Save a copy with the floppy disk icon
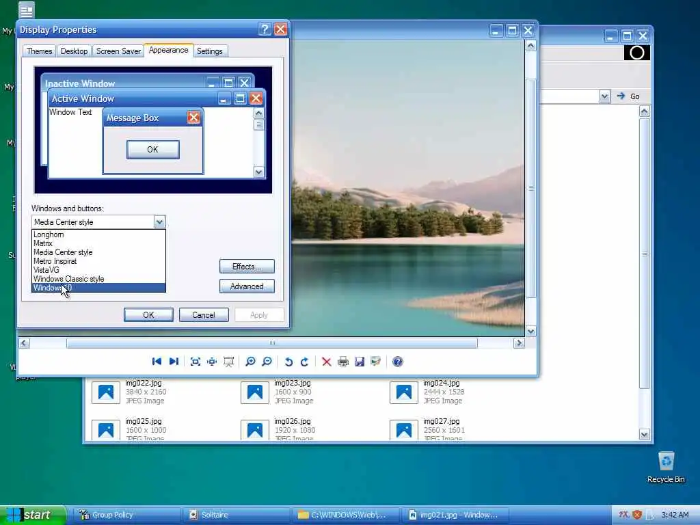The height and width of the screenshot is (525, 700). pyautogui.click(x=360, y=362)
